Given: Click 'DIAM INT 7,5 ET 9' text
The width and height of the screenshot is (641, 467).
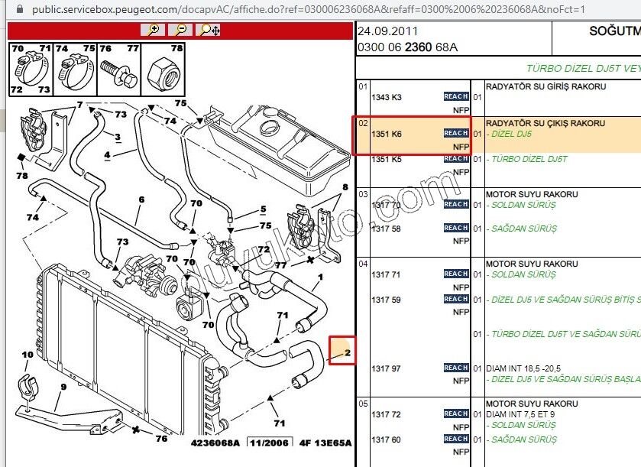Looking at the screenshot, I should pyautogui.click(x=520, y=414).
